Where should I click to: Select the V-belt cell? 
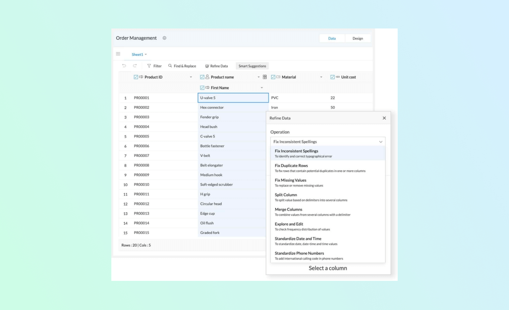pyautogui.click(x=232, y=155)
